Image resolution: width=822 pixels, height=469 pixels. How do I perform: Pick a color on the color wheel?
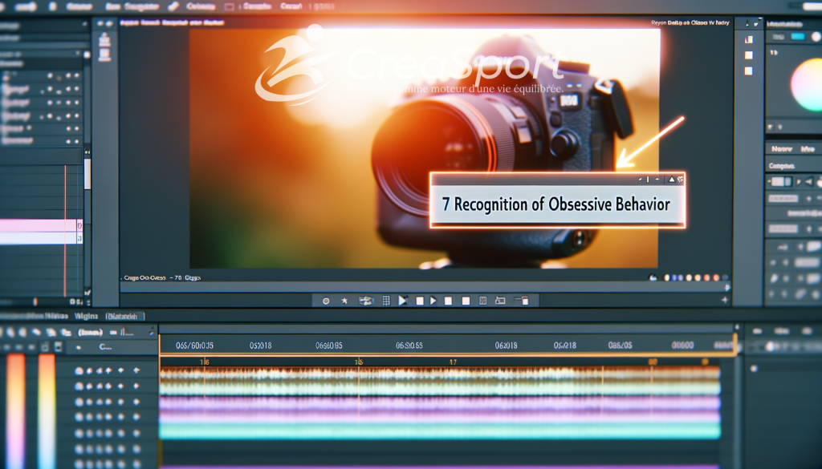(x=806, y=84)
